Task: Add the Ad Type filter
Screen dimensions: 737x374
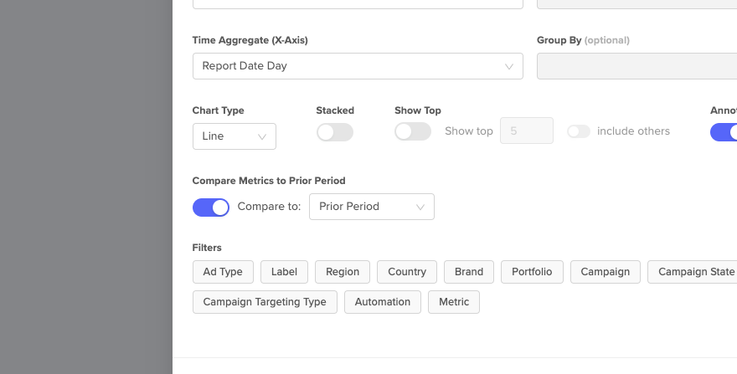Action: (223, 272)
